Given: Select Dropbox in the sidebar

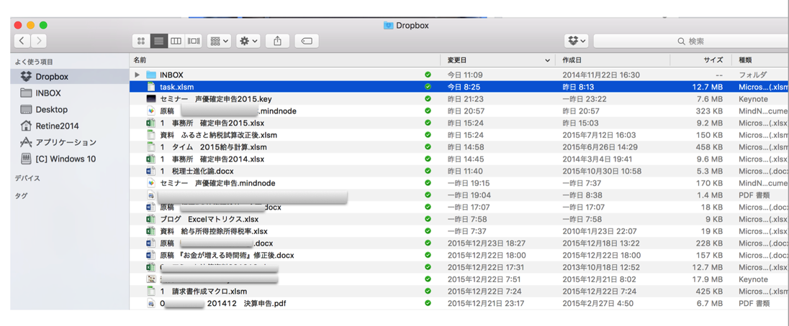Looking at the screenshot, I should pyautogui.click(x=70, y=77).
